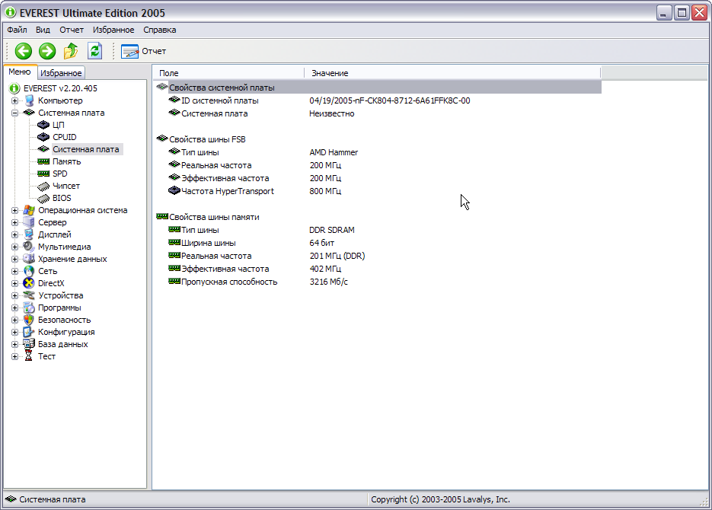Screen dimensions: 712x510
Task: Click the Программы icon in tree
Action: [x=29, y=308]
